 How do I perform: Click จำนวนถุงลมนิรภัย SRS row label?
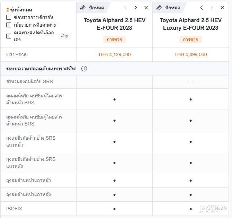[29, 81]
